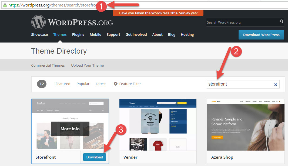The image size is (288, 166).
Task: Open More Info for Storefront theme
Action: click(x=70, y=129)
